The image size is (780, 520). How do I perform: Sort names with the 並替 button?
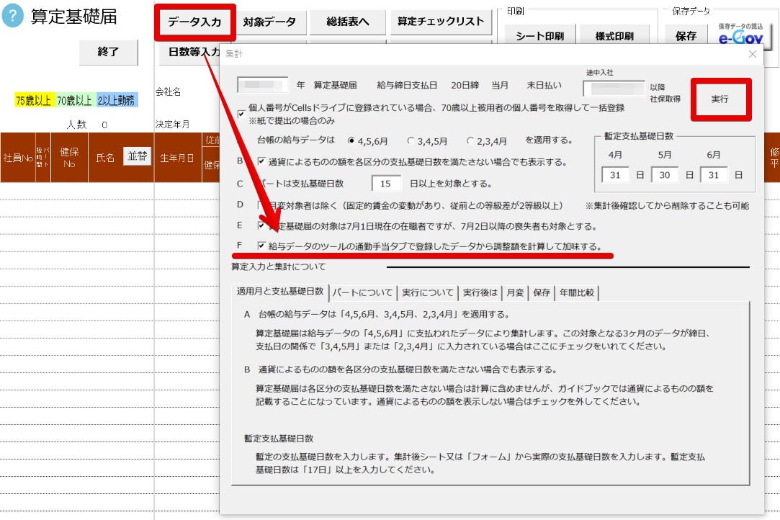(138, 156)
